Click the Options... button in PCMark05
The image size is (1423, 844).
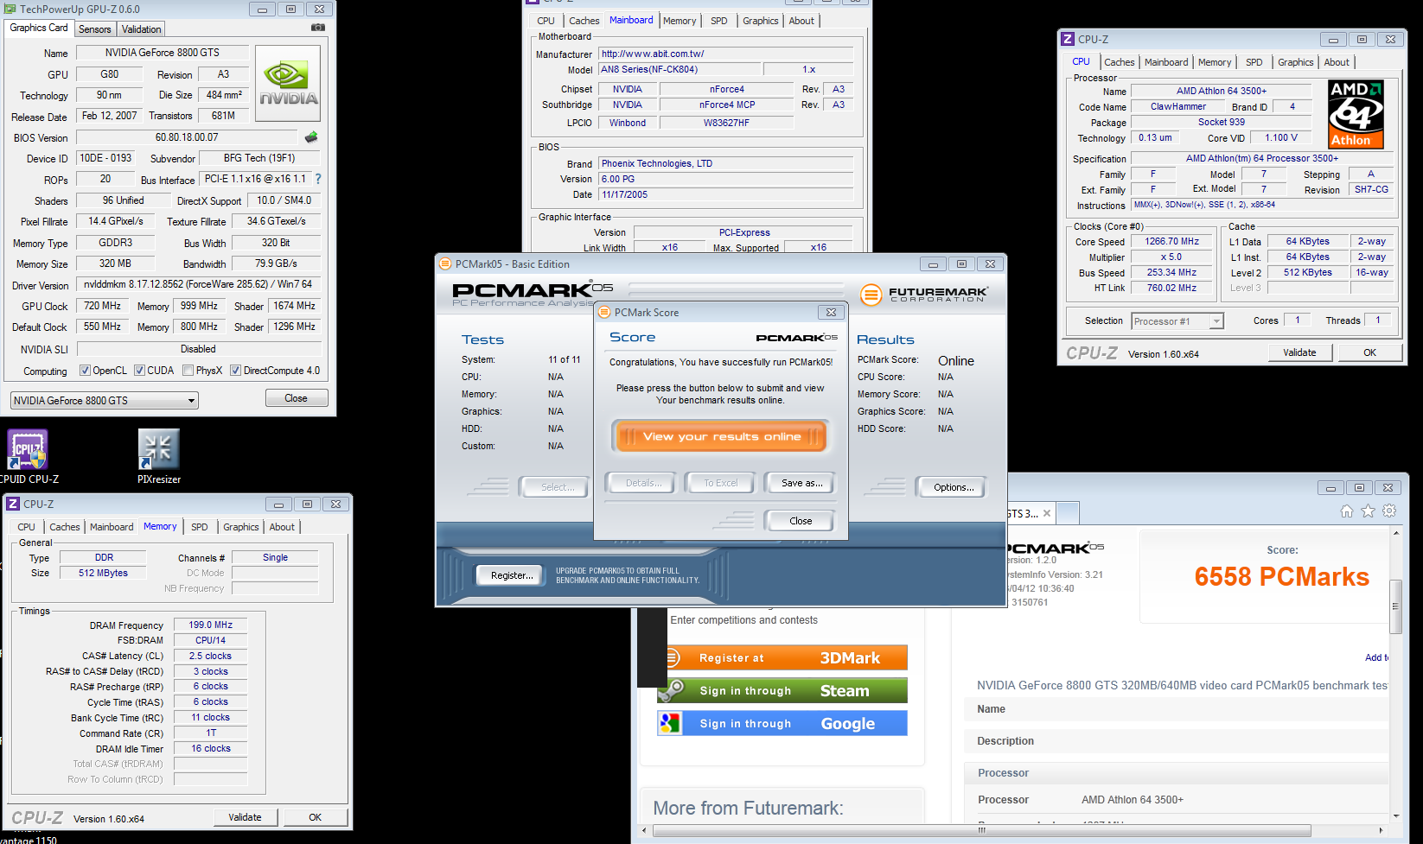(954, 487)
